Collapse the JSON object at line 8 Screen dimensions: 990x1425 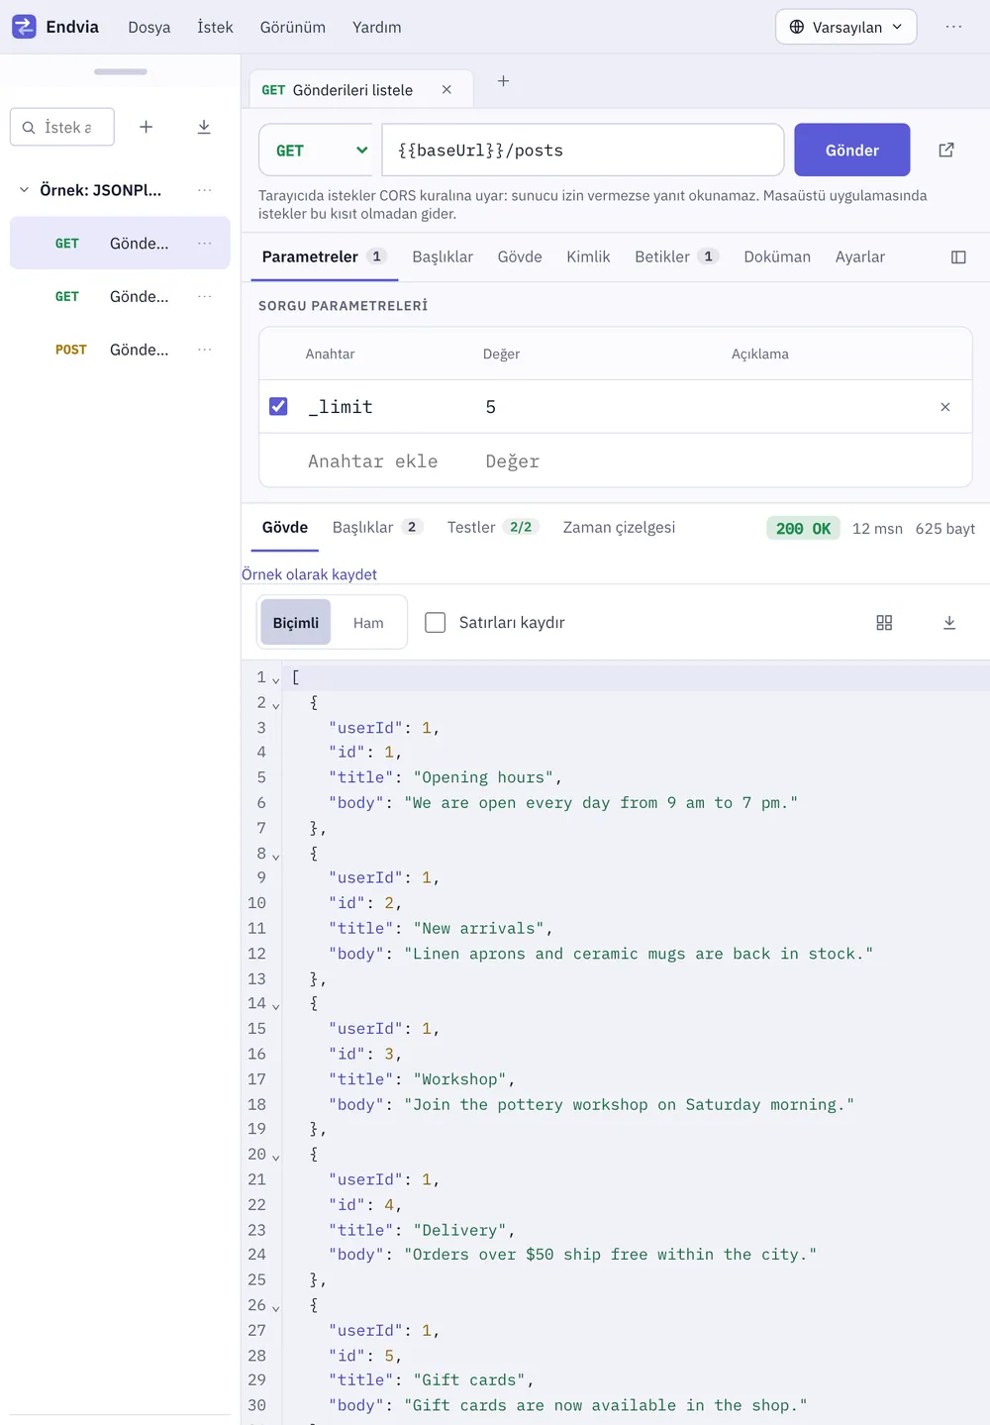(x=276, y=856)
